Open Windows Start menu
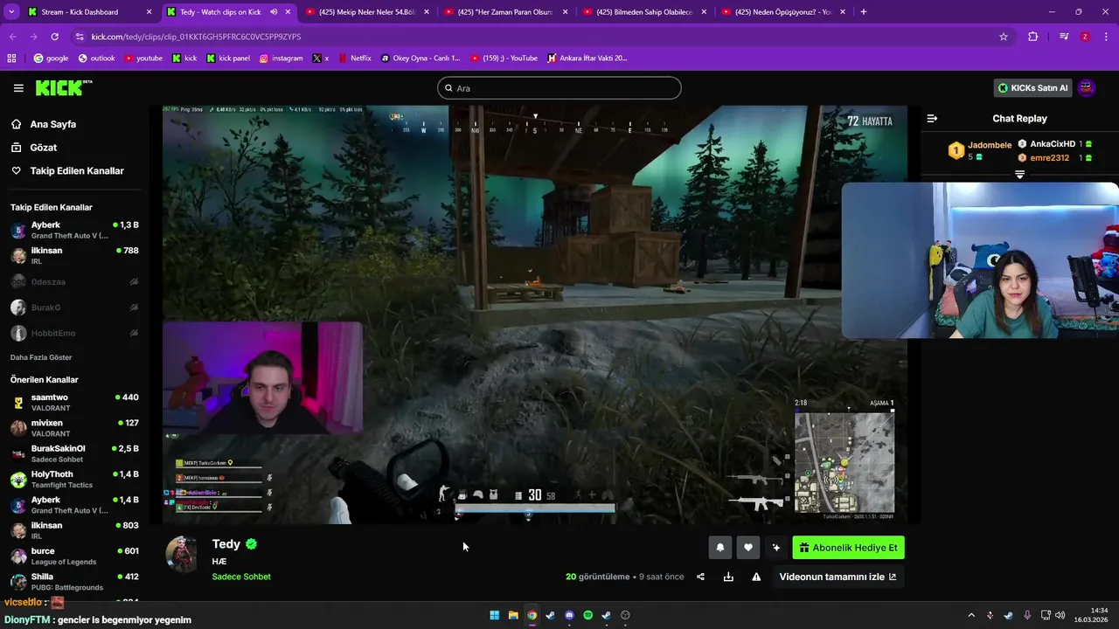The height and width of the screenshot is (629, 1119). (x=494, y=615)
